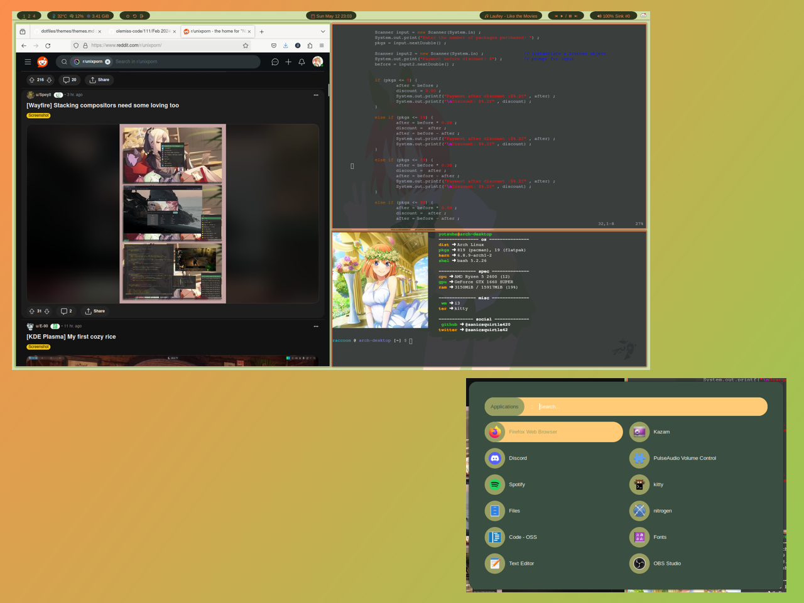Open PulseAudio Volume Control from launcher
This screenshot has width=804, height=603.
click(x=698, y=458)
